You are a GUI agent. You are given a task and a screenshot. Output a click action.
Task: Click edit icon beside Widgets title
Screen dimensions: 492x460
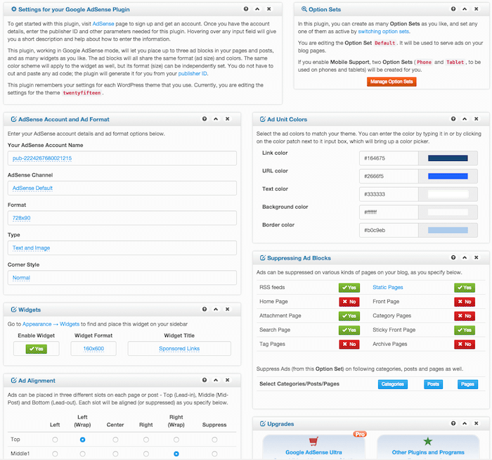pyautogui.click(x=14, y=309)
